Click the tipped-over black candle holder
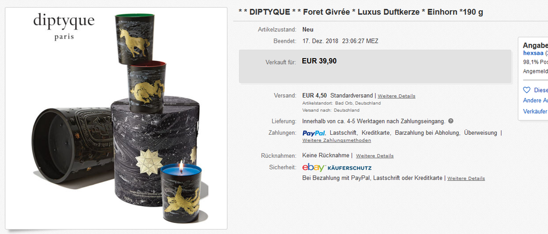This screenshot has width=548, height=234. [72, 145]
